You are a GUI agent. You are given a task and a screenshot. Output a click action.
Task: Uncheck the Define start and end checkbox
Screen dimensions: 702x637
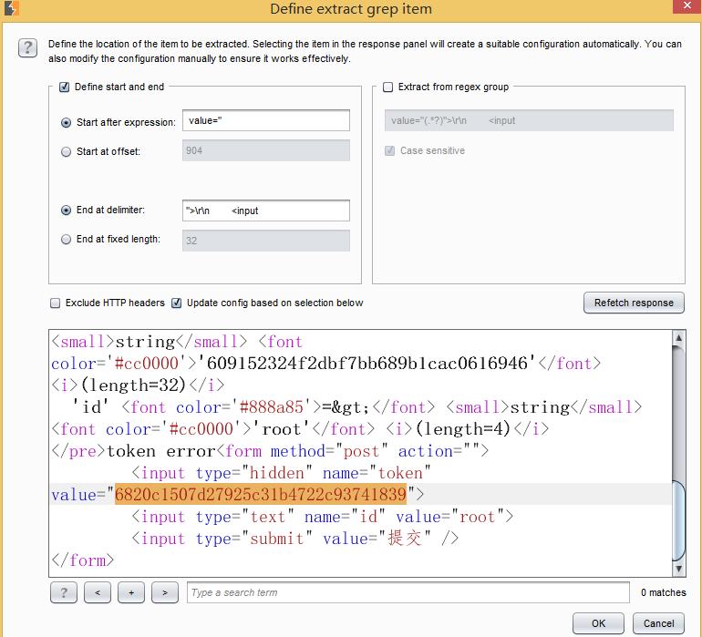(65, 87)
